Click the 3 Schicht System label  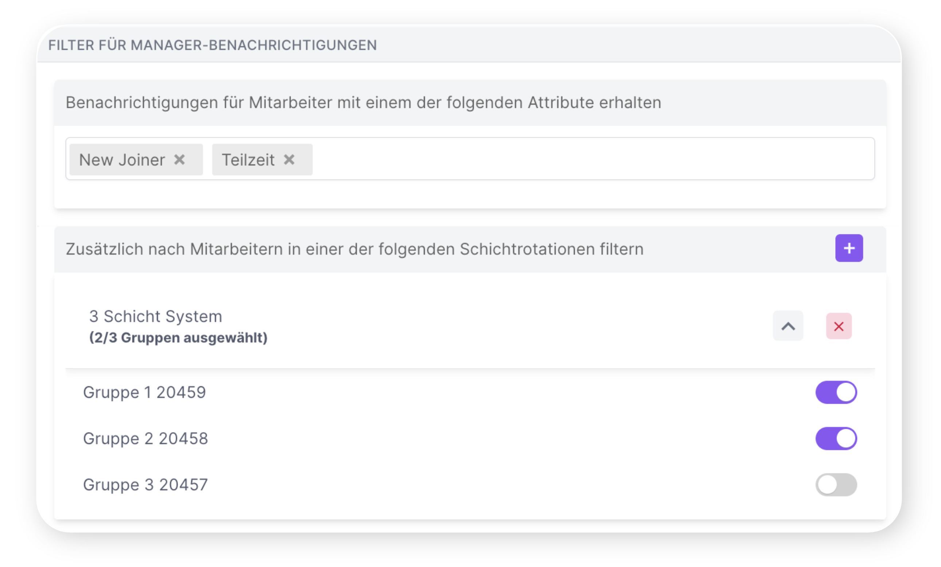click(x=155, y=316)
